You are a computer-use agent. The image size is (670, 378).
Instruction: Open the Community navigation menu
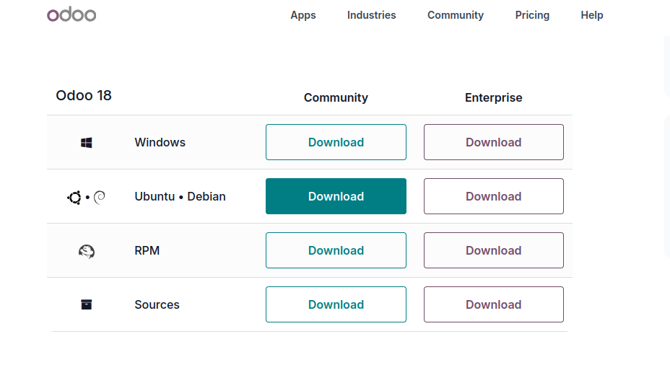click(456, 15)
